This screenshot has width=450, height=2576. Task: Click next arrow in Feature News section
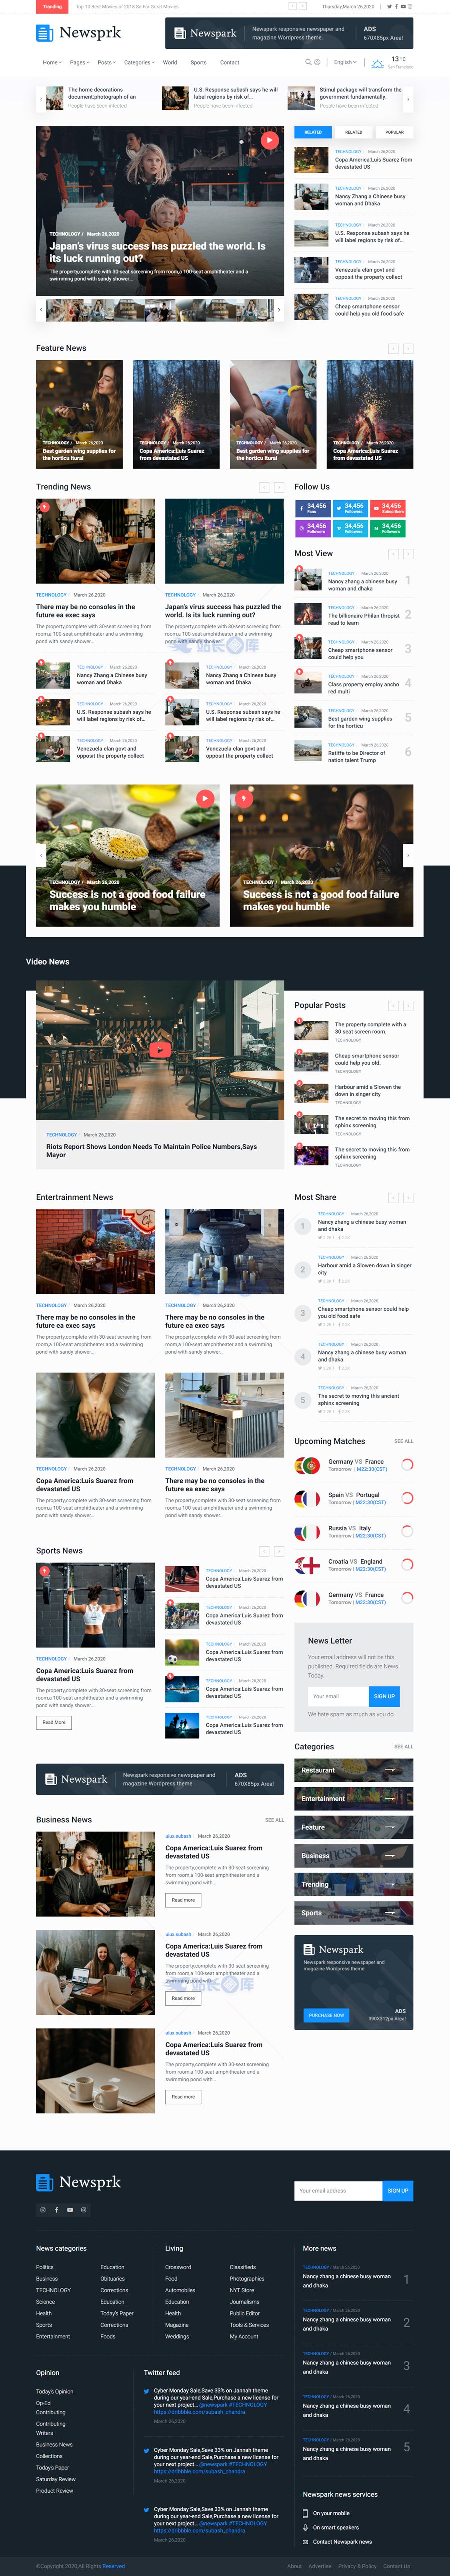[408, 348]
